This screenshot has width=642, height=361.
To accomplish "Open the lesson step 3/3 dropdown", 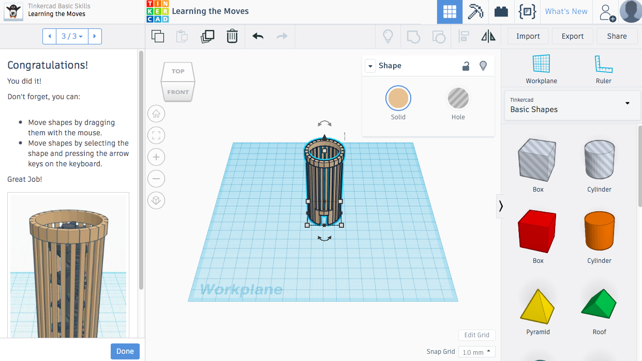I will [72, 36].
